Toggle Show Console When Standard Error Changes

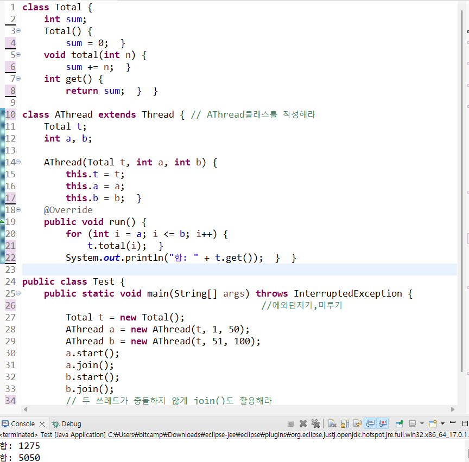(383, 424)
